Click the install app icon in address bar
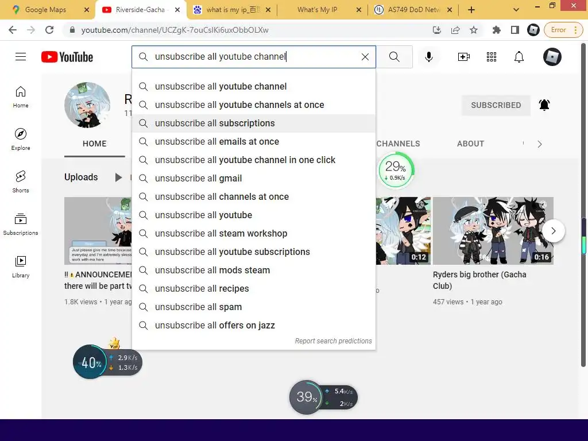Viewport: 588px width, 441px height. (436, 30)
